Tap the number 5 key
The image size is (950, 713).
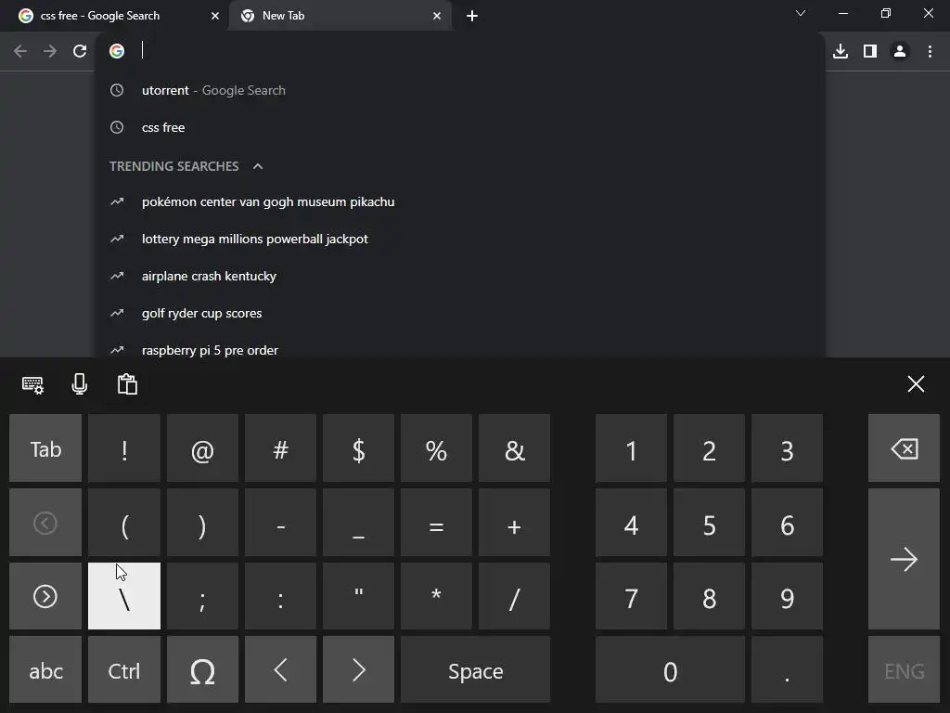709,523
